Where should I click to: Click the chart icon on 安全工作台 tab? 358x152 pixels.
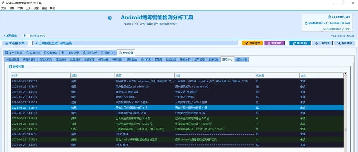click(7, 53)
